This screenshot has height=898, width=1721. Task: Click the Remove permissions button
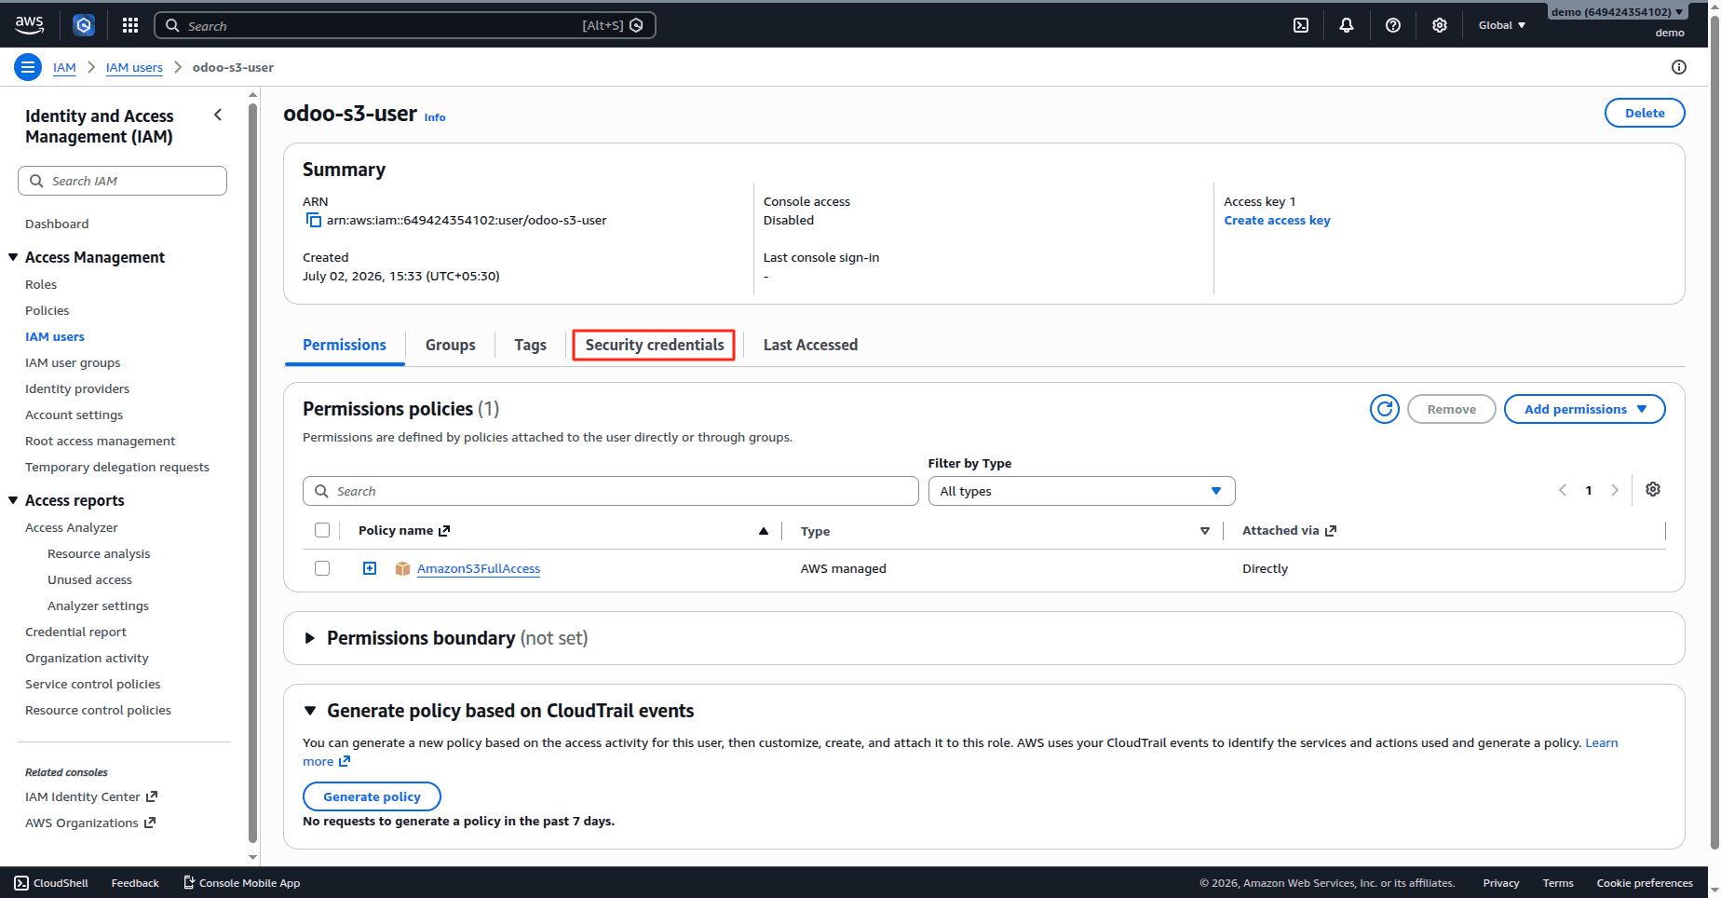click(x=1451, y=409)
